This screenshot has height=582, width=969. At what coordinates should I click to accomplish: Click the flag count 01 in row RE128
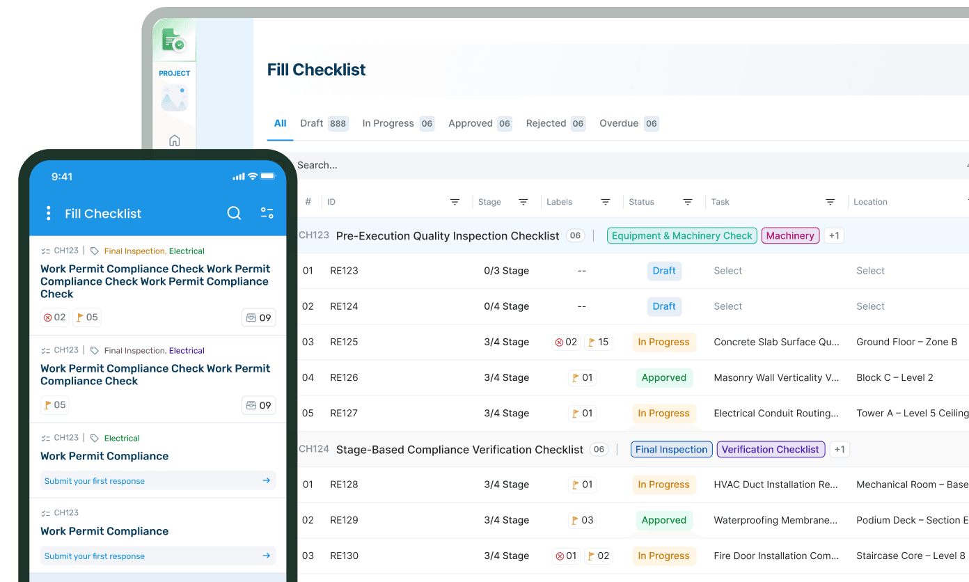[582, 485]
